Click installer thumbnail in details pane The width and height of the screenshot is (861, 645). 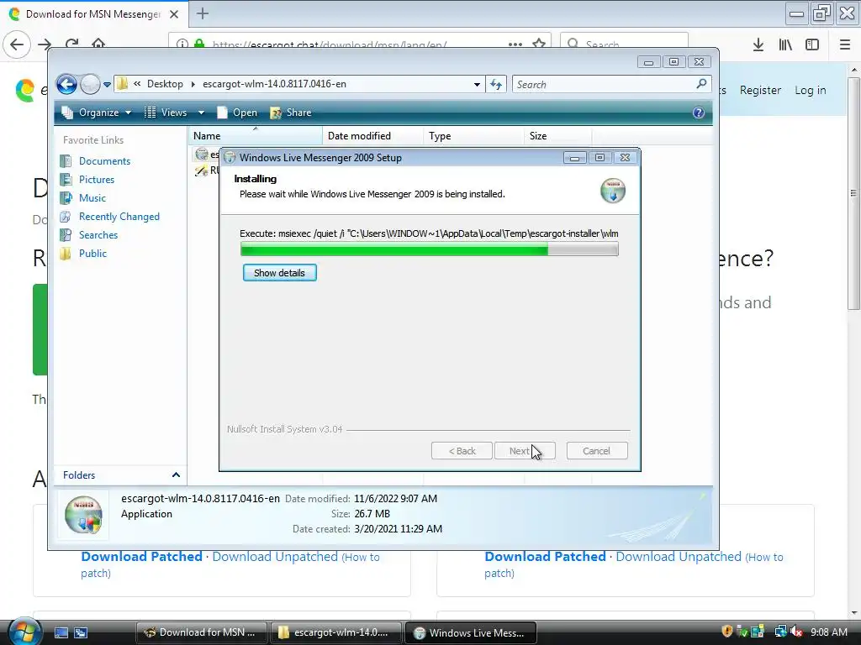83,515
